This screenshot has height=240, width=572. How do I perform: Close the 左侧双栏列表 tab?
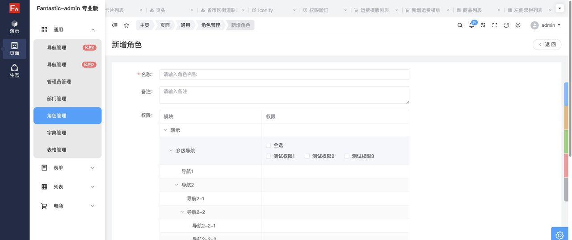(550, 10)
